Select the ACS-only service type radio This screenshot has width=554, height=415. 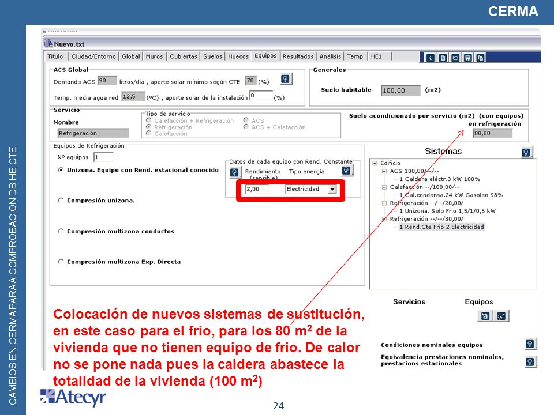pos(246,120)
